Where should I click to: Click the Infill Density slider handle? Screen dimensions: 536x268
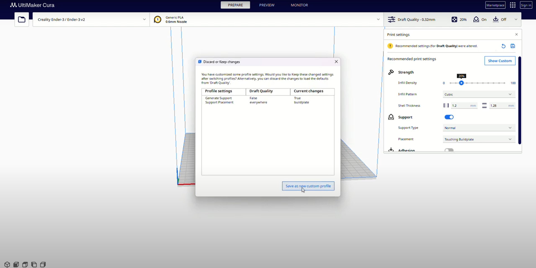pyautogui.click(x=461, y=83)
